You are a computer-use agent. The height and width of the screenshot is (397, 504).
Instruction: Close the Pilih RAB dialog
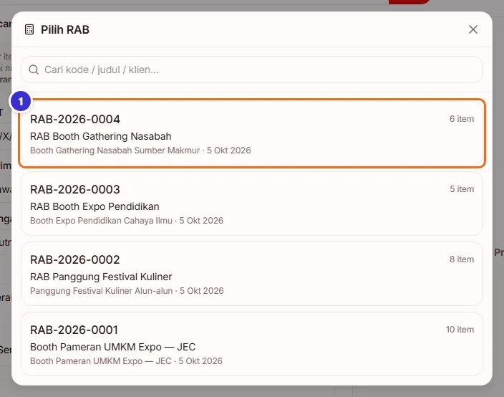click(x=472, y=29)
